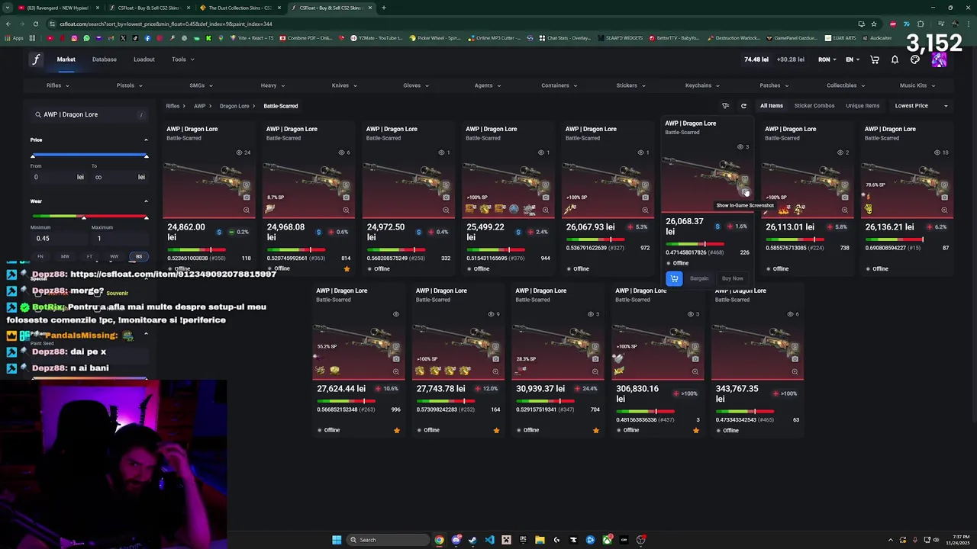Toggle the MW wear filter chip
Image resolution: width=977 pixels, height=549 pixels.
click(65, 256)
